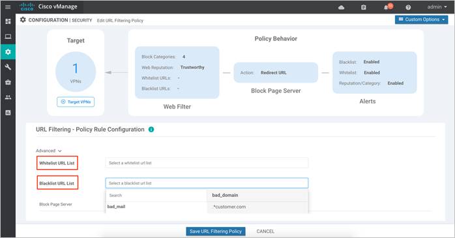
Task: Open the Custom Options dropdown
Action: [421, 20]
